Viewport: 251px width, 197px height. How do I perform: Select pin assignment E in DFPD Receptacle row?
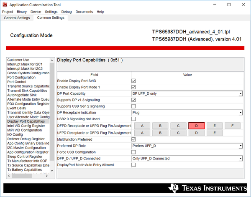pyautogui.click(x=215, y=126)
